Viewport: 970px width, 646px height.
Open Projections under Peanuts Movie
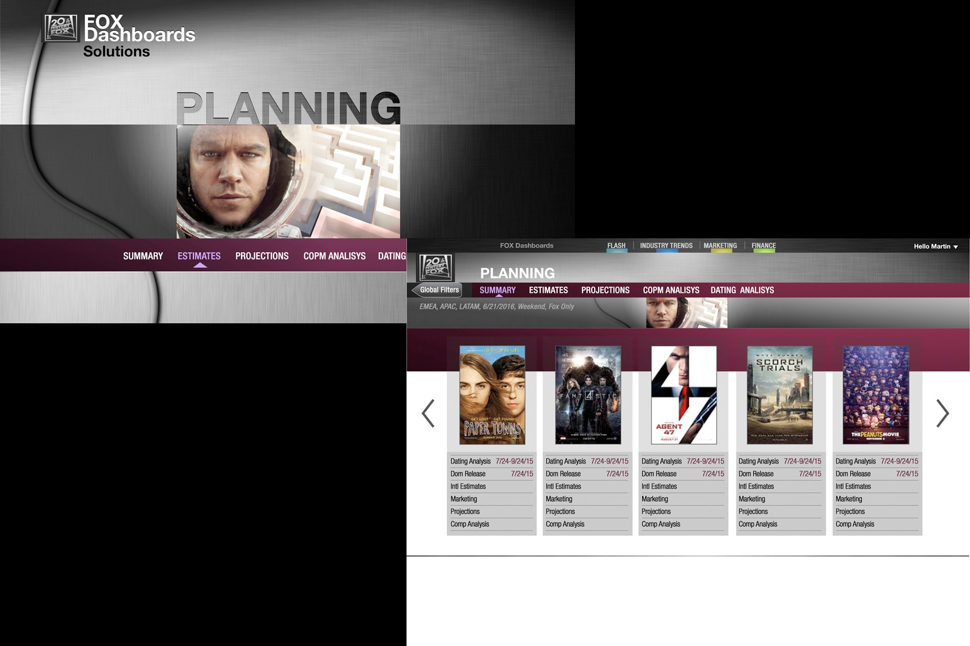coord(877,512)
